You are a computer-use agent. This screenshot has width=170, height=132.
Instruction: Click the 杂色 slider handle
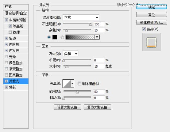[x=66, y=31]
